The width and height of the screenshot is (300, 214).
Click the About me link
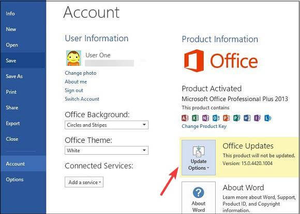coord(76,81)
